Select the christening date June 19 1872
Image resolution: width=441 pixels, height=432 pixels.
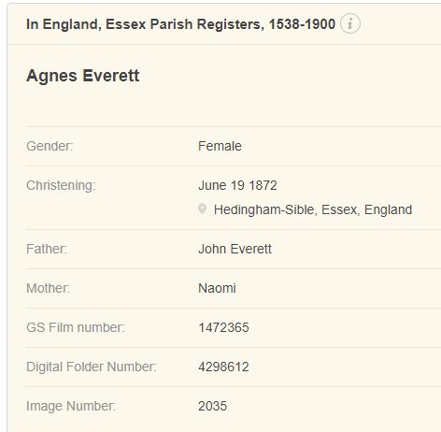pyautogui.click(x=237, y=185)
